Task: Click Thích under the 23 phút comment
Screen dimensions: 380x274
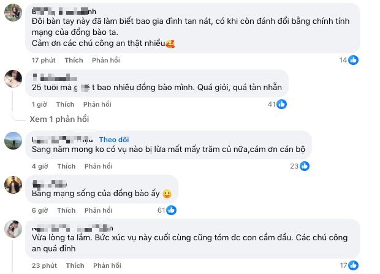Action: [x=74, y=266]
